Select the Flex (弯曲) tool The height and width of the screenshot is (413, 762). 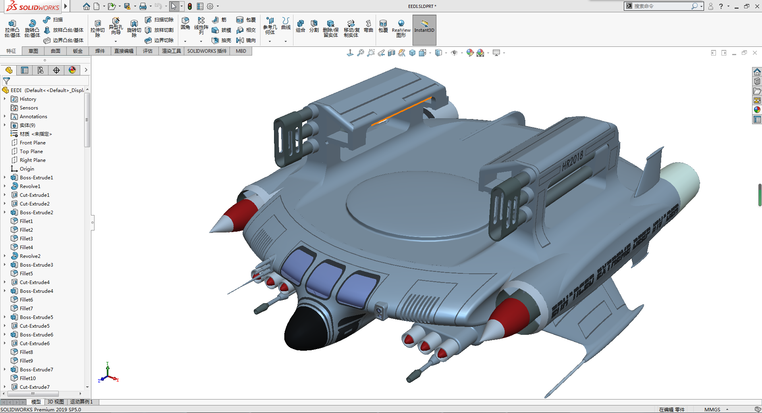368,26
